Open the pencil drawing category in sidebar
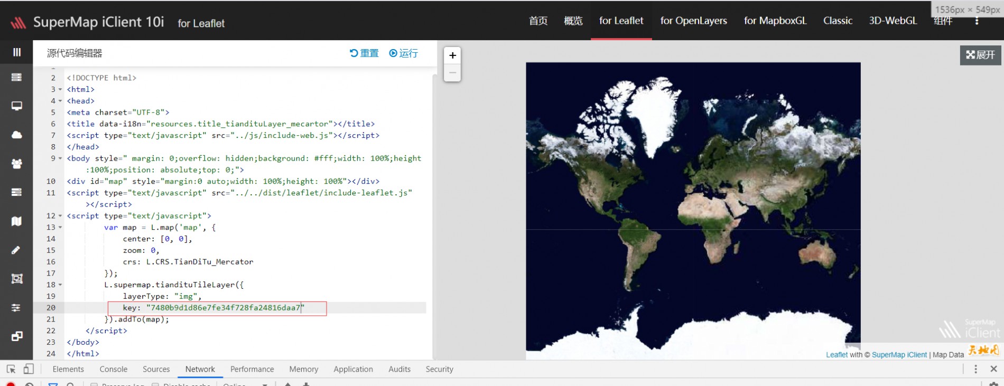 point(17,250)
